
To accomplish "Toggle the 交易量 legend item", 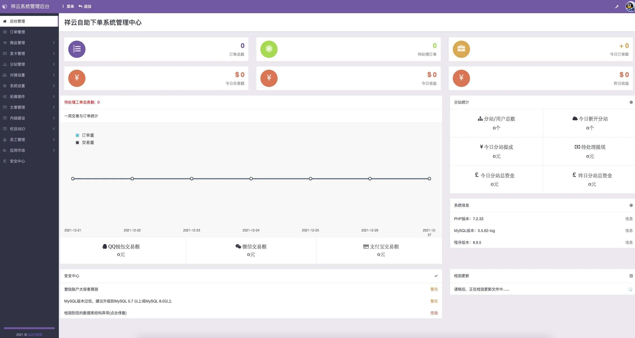I will 85,142.
